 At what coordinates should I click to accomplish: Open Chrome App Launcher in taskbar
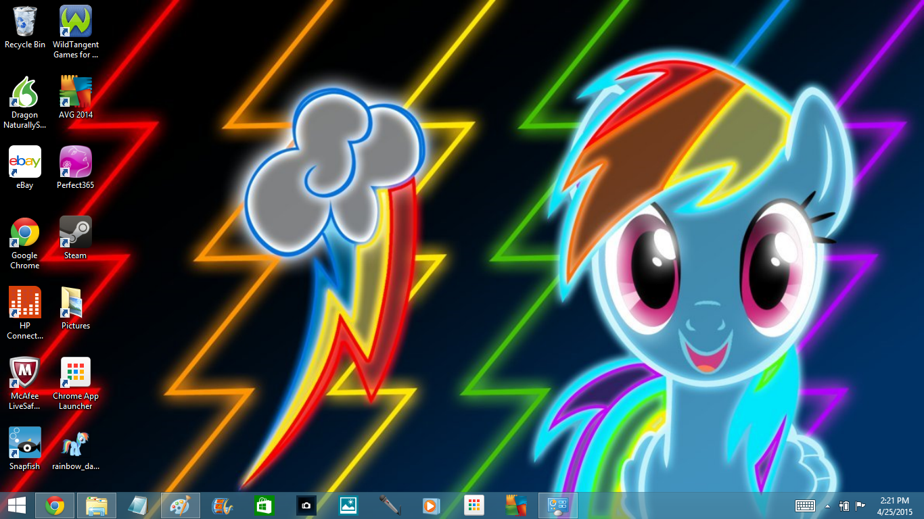click(x=473, y=505)
